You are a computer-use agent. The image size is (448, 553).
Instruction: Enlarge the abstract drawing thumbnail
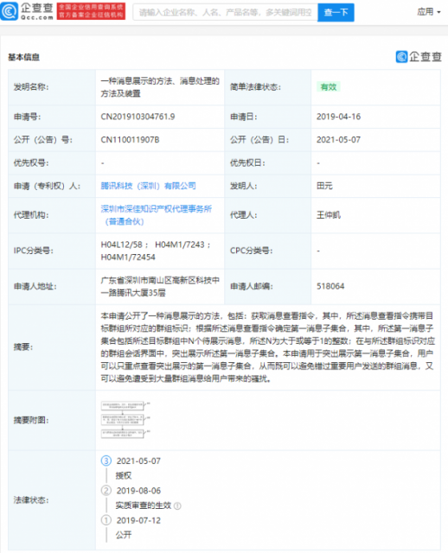[125, 419]
